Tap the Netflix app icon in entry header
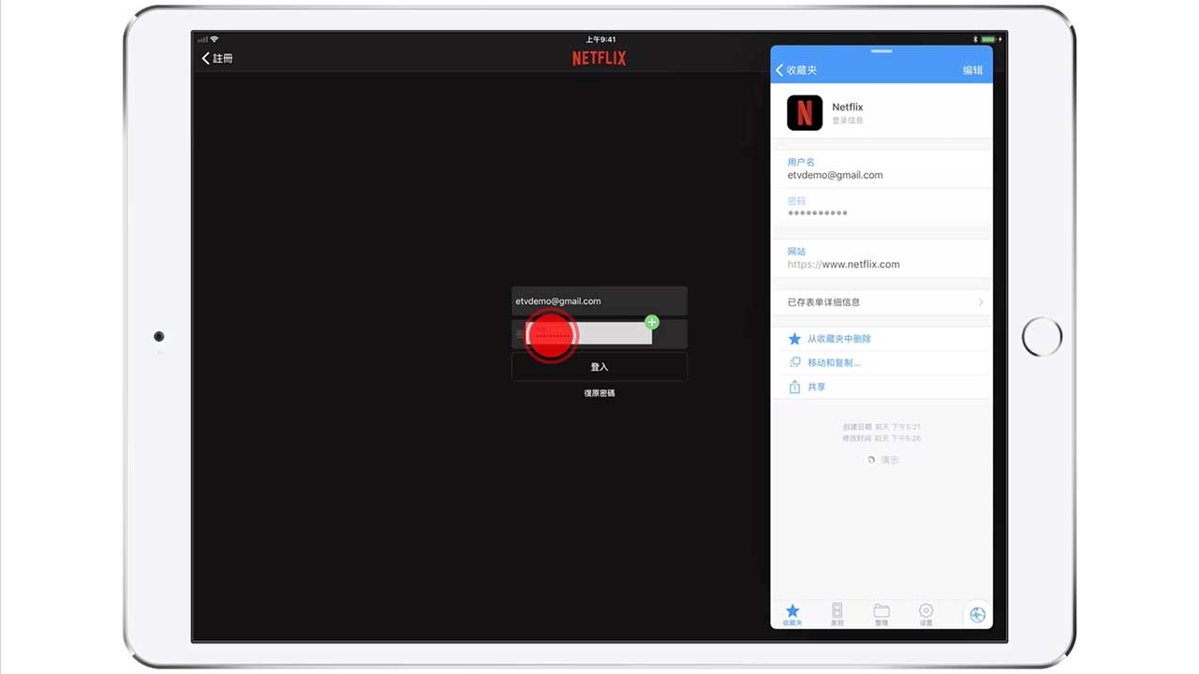This screenshot has height=674, width=1199. [x=805, y=112]
